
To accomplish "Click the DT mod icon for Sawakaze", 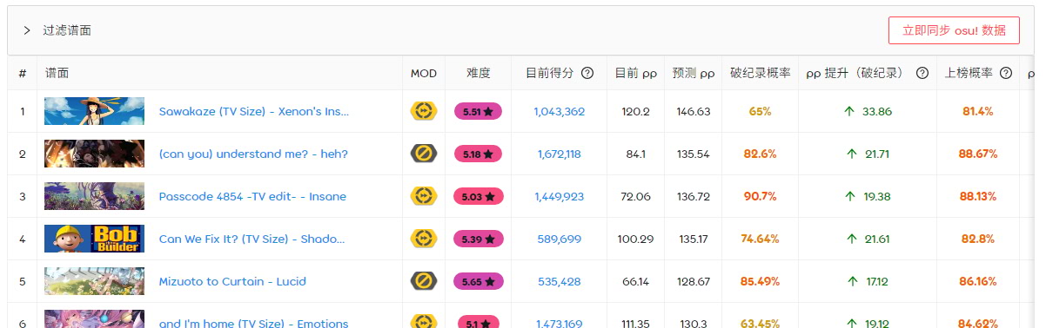I will click(x=424, y=111).
